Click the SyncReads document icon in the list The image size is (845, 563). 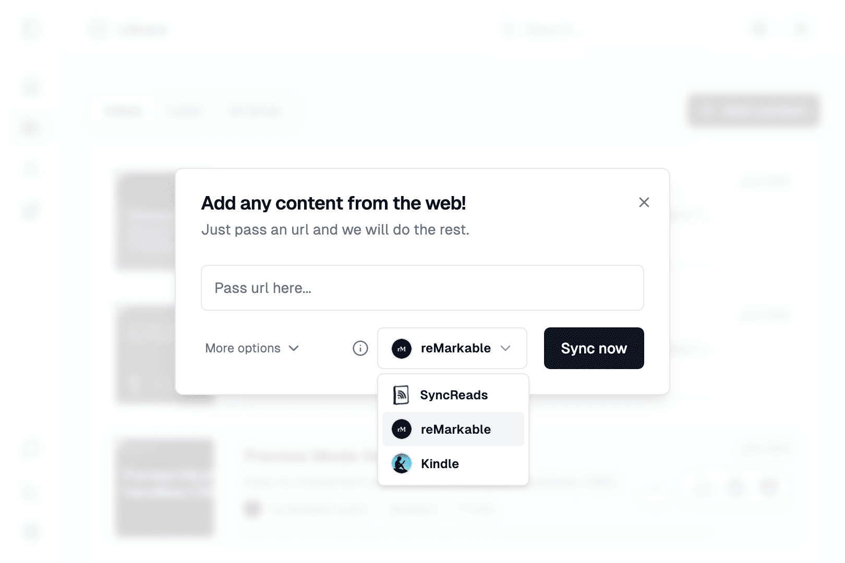tap(401, 395)
